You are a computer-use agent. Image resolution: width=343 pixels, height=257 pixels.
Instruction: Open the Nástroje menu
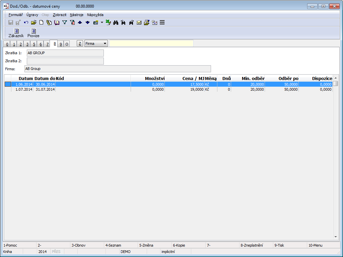pos(77,15)
